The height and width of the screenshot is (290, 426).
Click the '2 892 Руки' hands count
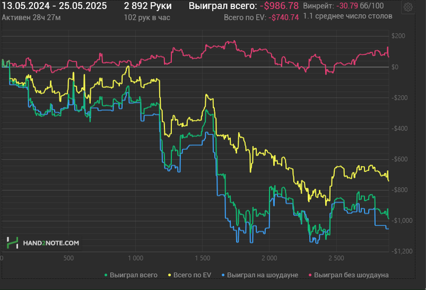(148, 6)
